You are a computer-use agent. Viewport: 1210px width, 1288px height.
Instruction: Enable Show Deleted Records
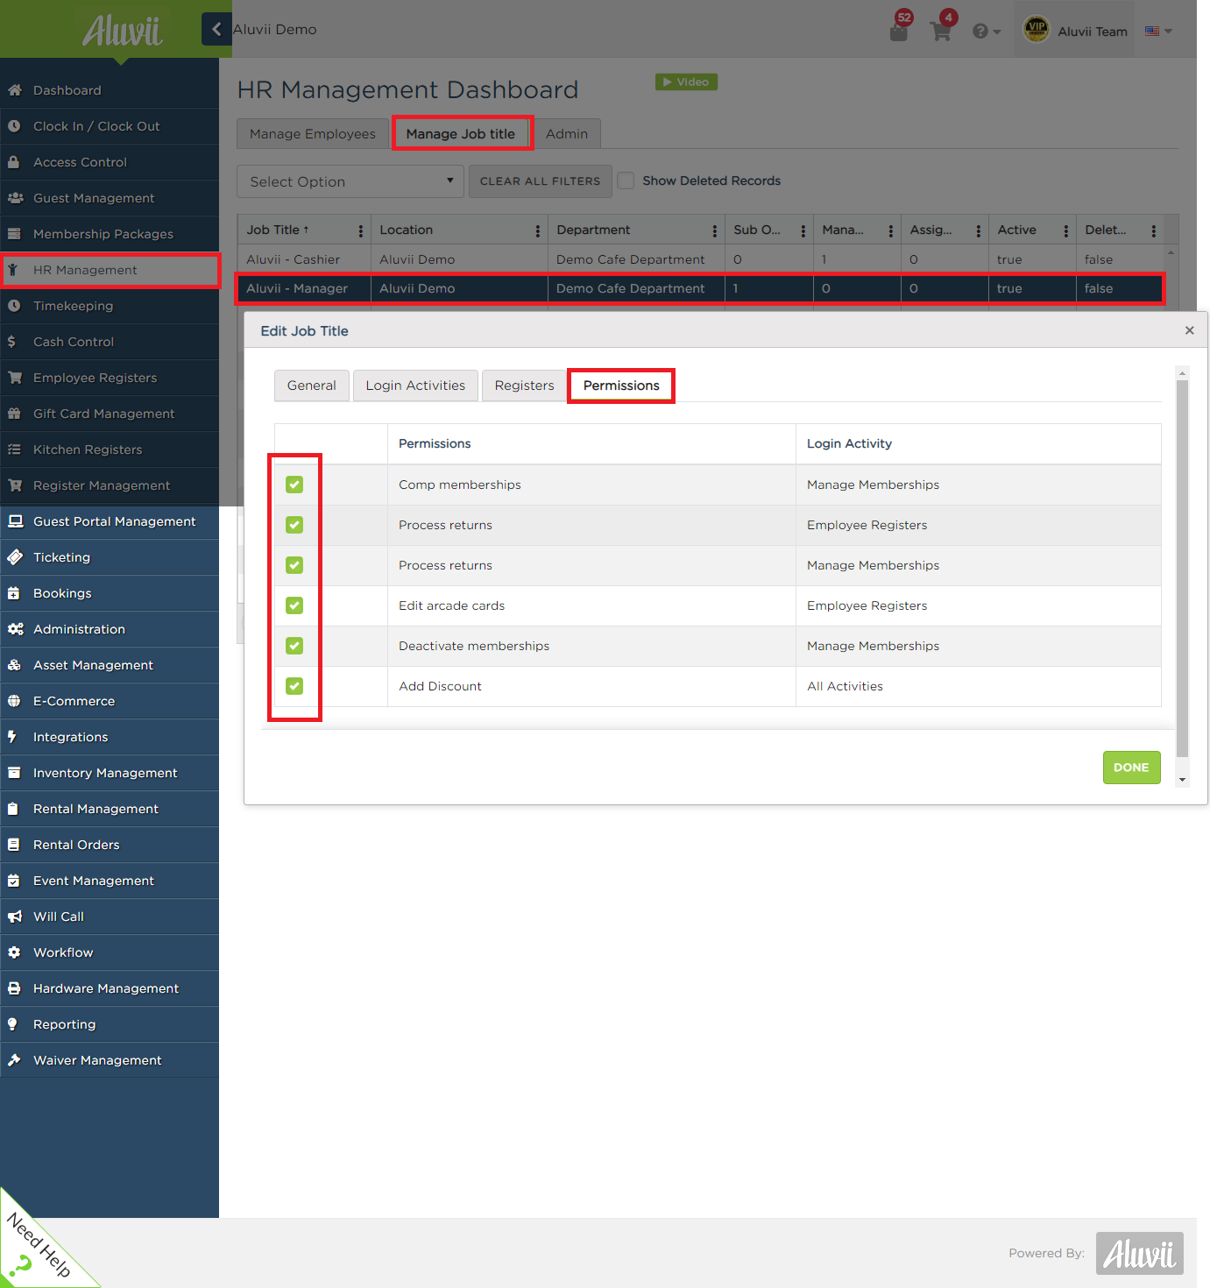[x=626, y=180]
